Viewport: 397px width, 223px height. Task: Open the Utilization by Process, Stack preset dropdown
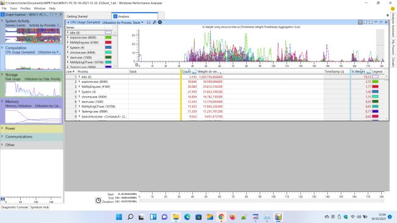pyautogui.click(x=123, y=23)
